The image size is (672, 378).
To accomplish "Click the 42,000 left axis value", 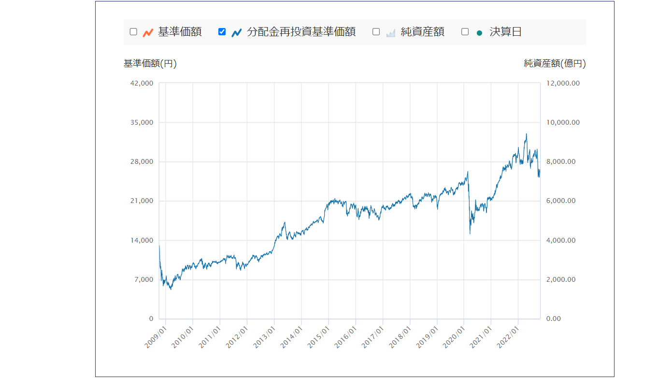I will point(142,83).
